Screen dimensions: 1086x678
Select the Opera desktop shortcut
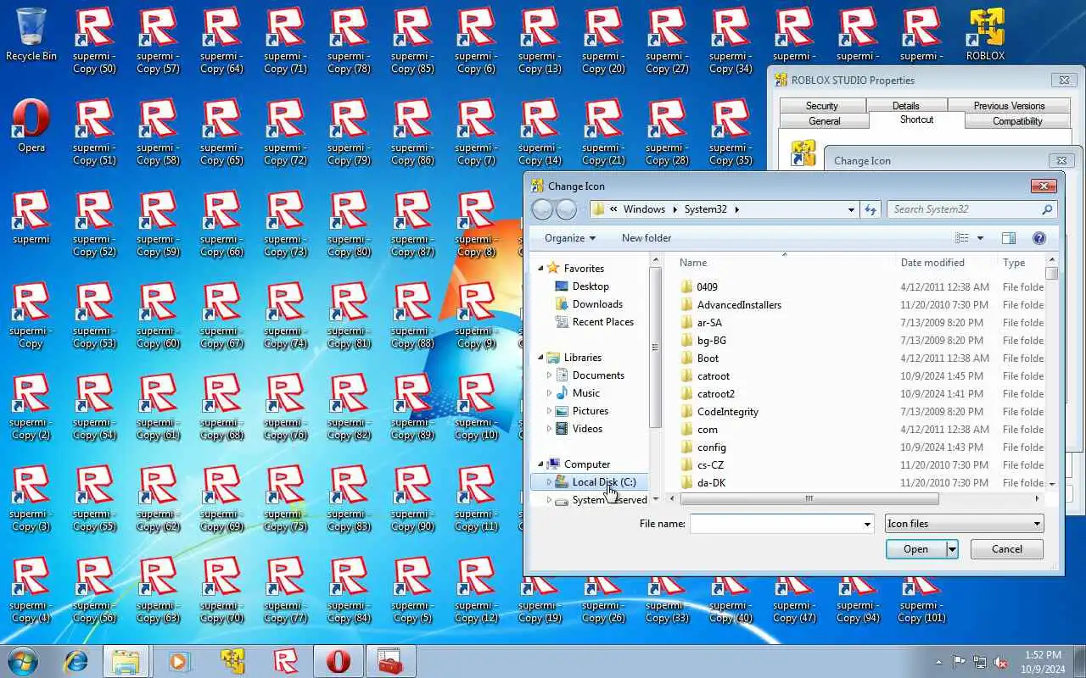pos(31,125)
